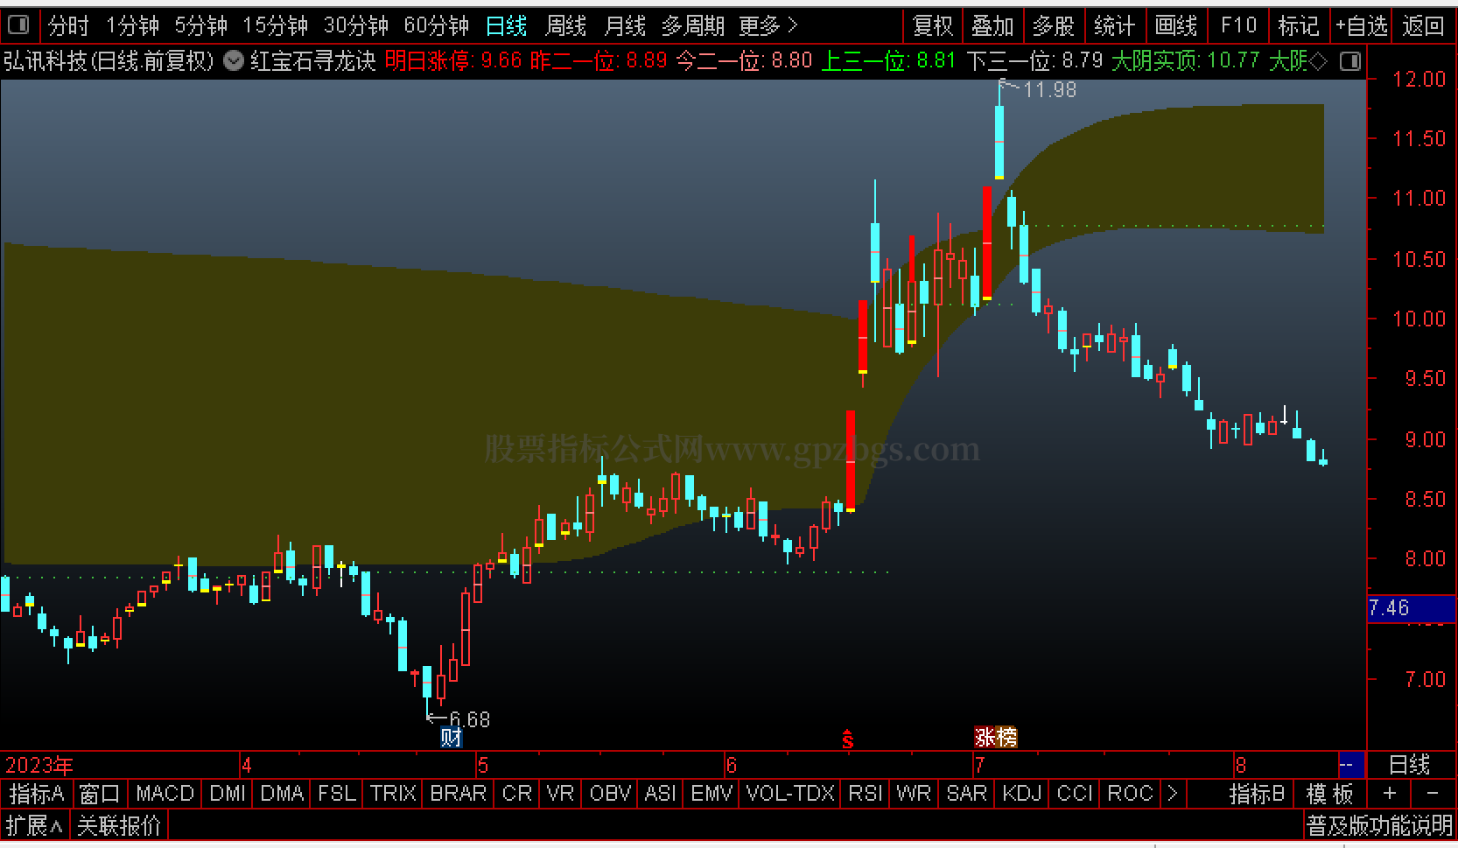Screen dimensions: 1458x848
Task: Expand the 扩展 panel
Action: click(x=34, y=825)
